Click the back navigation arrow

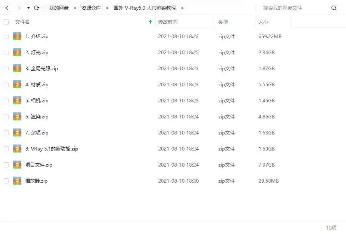click(7, 8)
